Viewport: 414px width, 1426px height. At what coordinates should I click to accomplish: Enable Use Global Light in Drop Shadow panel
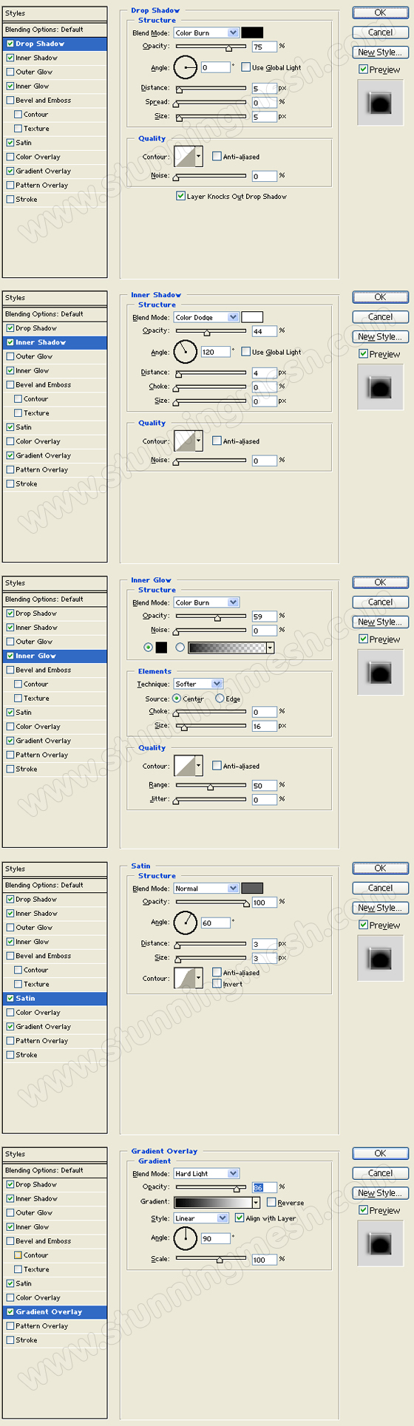[x=246, y=67]
